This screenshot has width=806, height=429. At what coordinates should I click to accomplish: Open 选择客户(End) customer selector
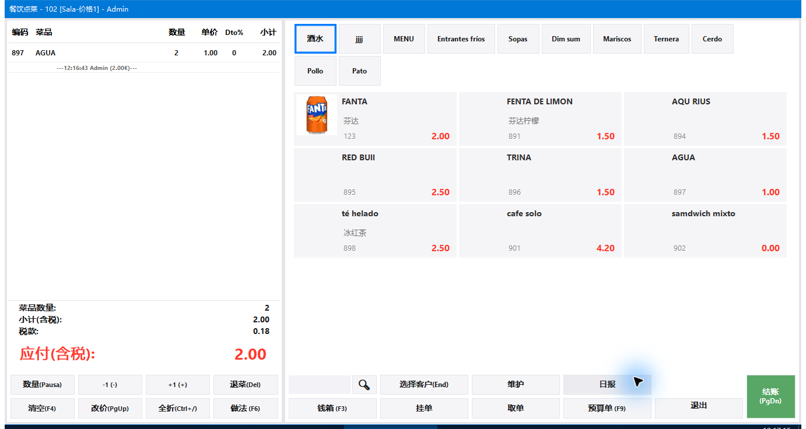click(424, 385)
